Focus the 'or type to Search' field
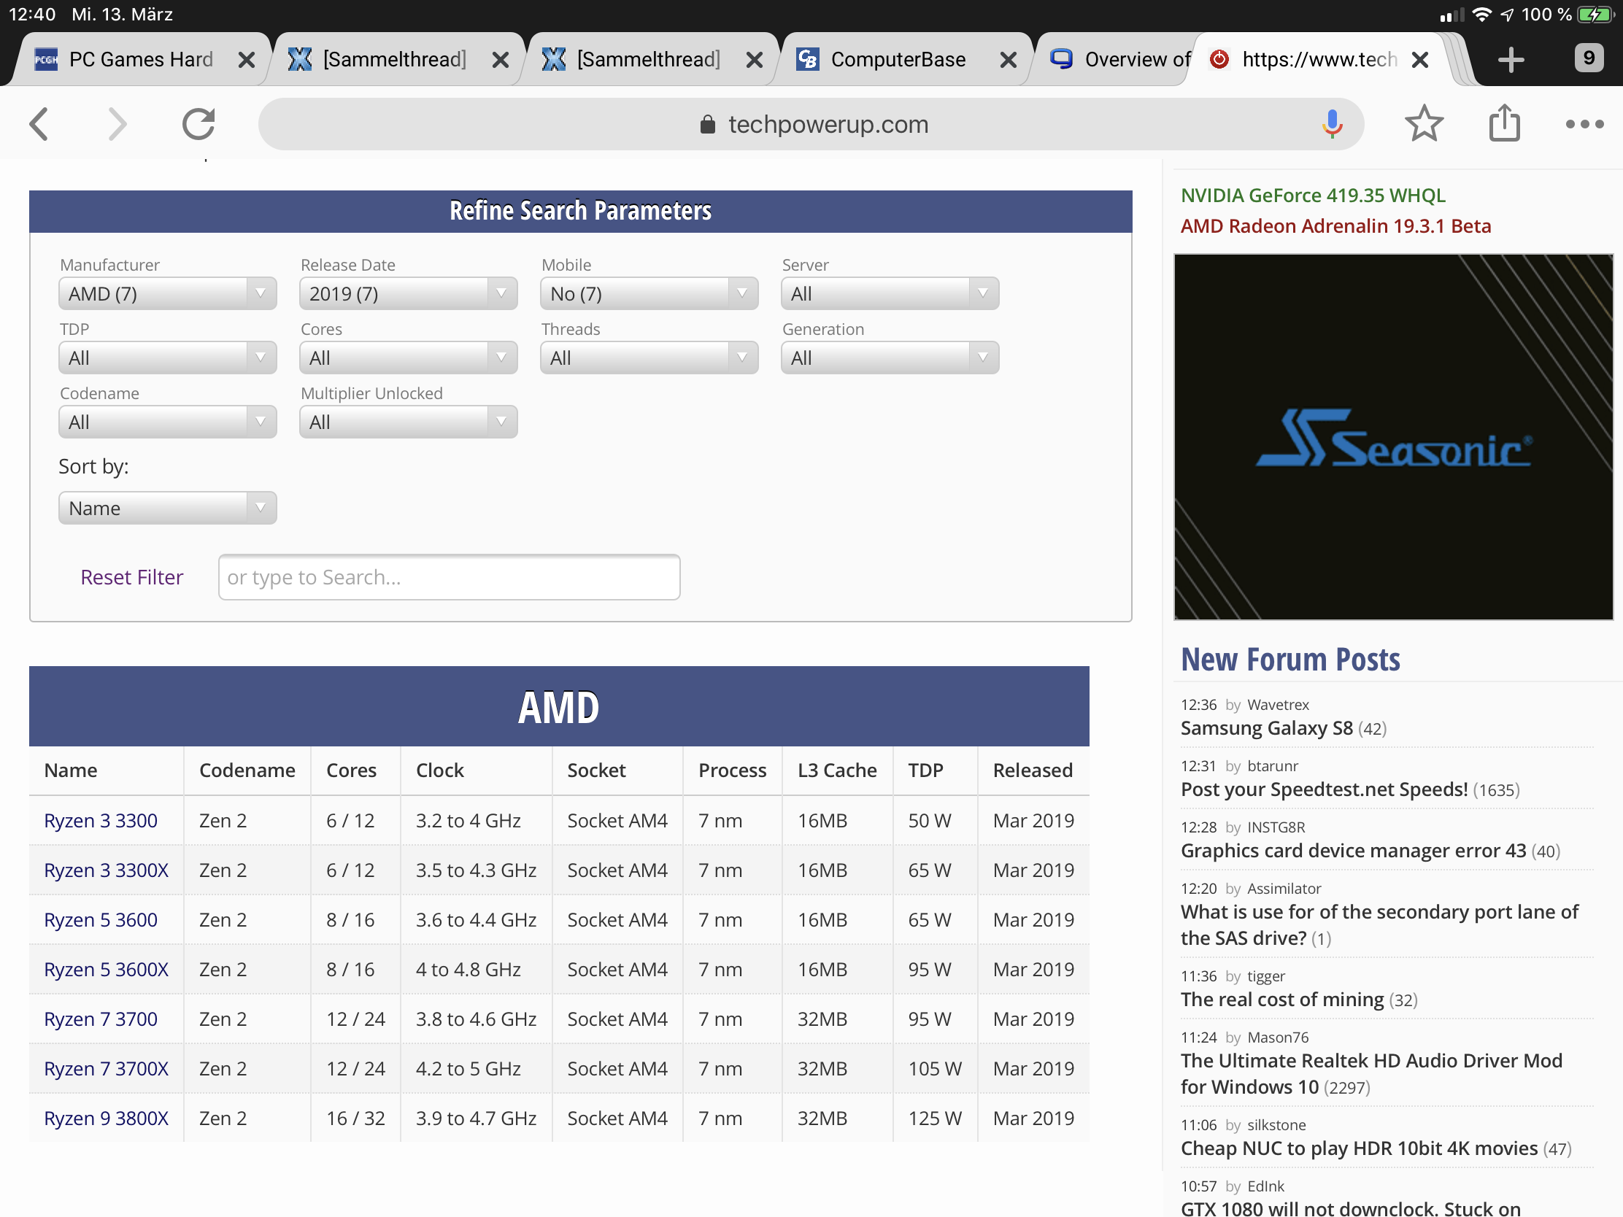Screen dimensions: 1623x1217 click(x=449, y=577)
